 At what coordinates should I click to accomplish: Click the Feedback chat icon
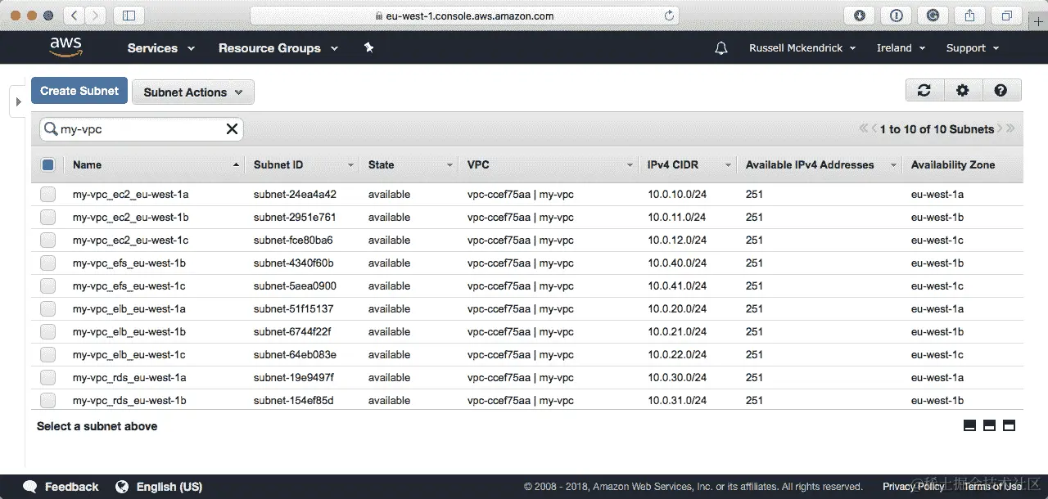pyautogui.click(x=30, y=487)
